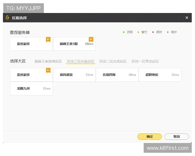195x156 pixels.
Task: Click the 确定 confirm button
Action: coord(149,136)
